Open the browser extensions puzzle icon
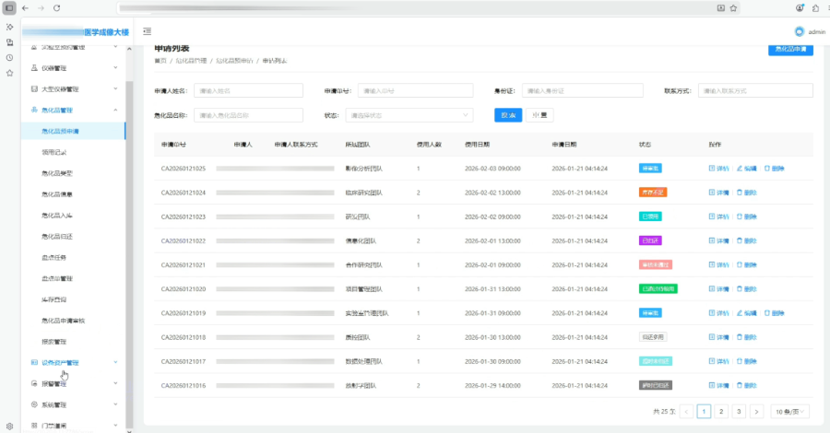 815,8
